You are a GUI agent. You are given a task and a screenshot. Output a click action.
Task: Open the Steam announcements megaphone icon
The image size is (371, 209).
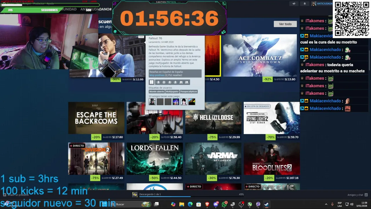tap(294, 4)
